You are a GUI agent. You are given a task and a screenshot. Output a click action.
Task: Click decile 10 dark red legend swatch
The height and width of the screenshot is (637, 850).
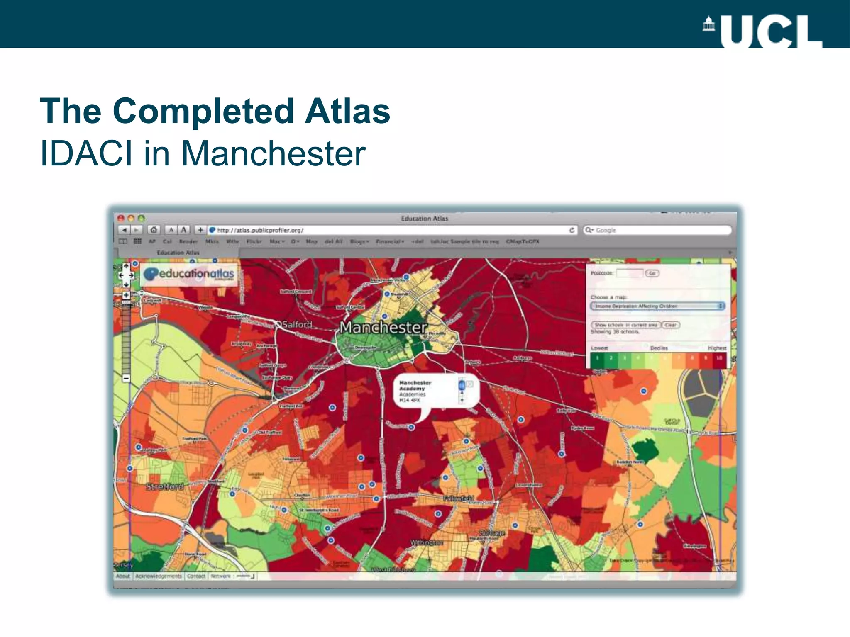719,358
